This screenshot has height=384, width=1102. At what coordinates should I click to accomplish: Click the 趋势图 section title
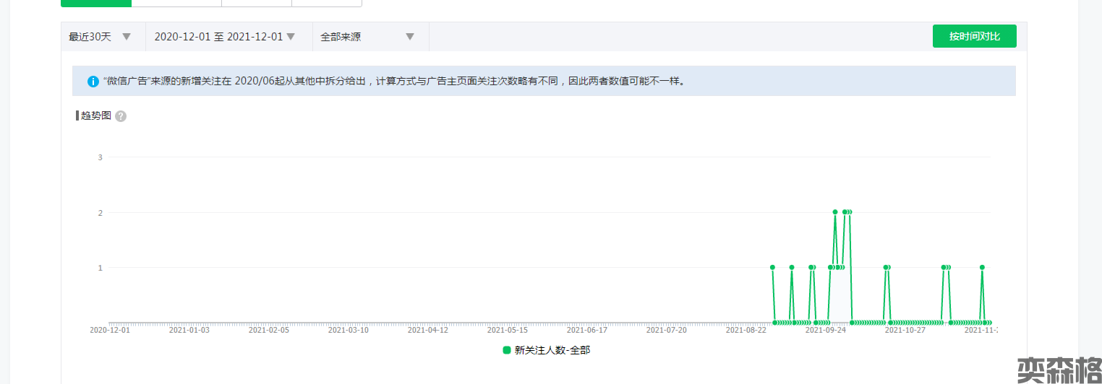[x=95, y=115]
